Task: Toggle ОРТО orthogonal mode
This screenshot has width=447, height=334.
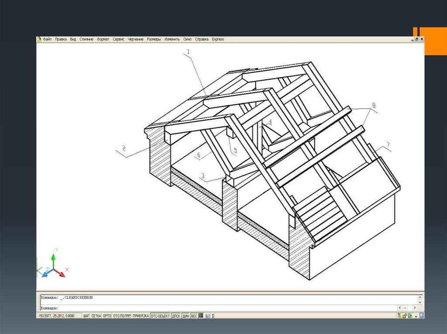Action: pyautogui.click(x=107, y=315)
